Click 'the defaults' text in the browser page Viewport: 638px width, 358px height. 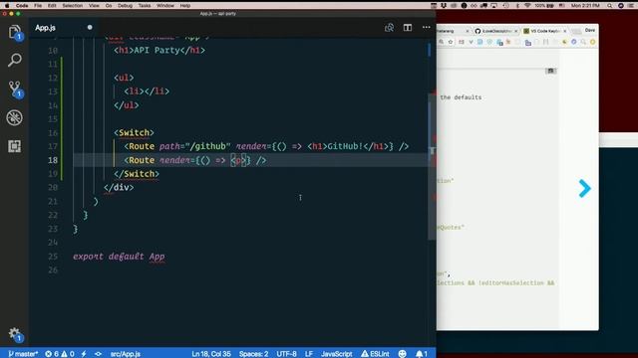pyautogui.click(x=461, y=97)
